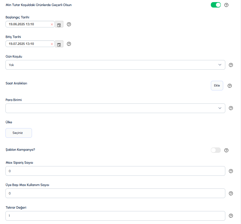View help for Para Birimi dropdown

coord(231,108)
